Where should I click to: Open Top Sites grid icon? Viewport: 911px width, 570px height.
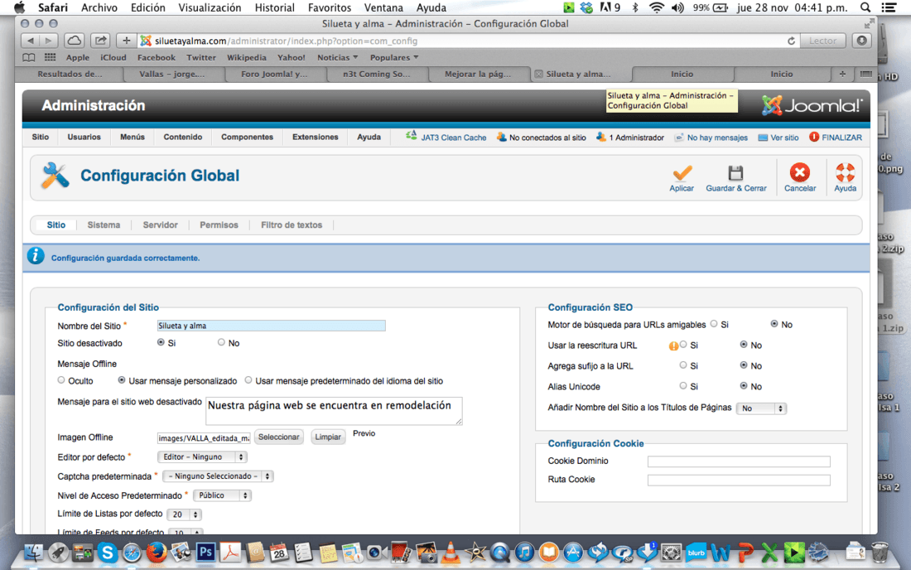(50, 57)
